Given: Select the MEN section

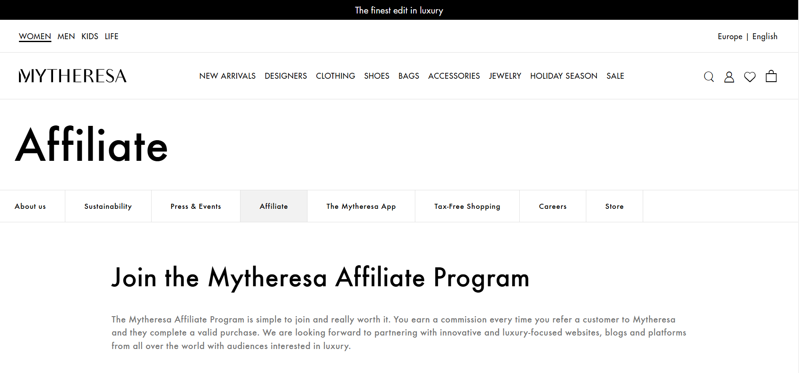Looking at the screenshot, I should 66,36.
